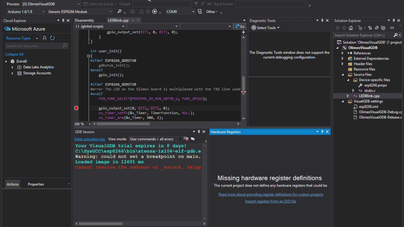The image size is (404, 227).
Task: Switch to the Disassembly tab
Action: (x=84, y=20)
